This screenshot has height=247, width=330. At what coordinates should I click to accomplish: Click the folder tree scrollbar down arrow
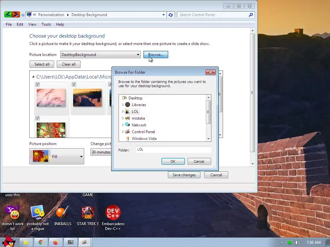coord(209,139)
